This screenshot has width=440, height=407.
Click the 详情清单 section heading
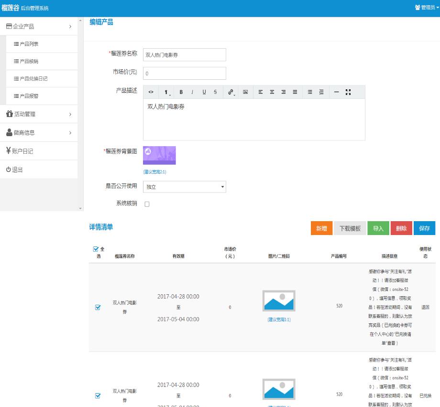pos(101,227)
